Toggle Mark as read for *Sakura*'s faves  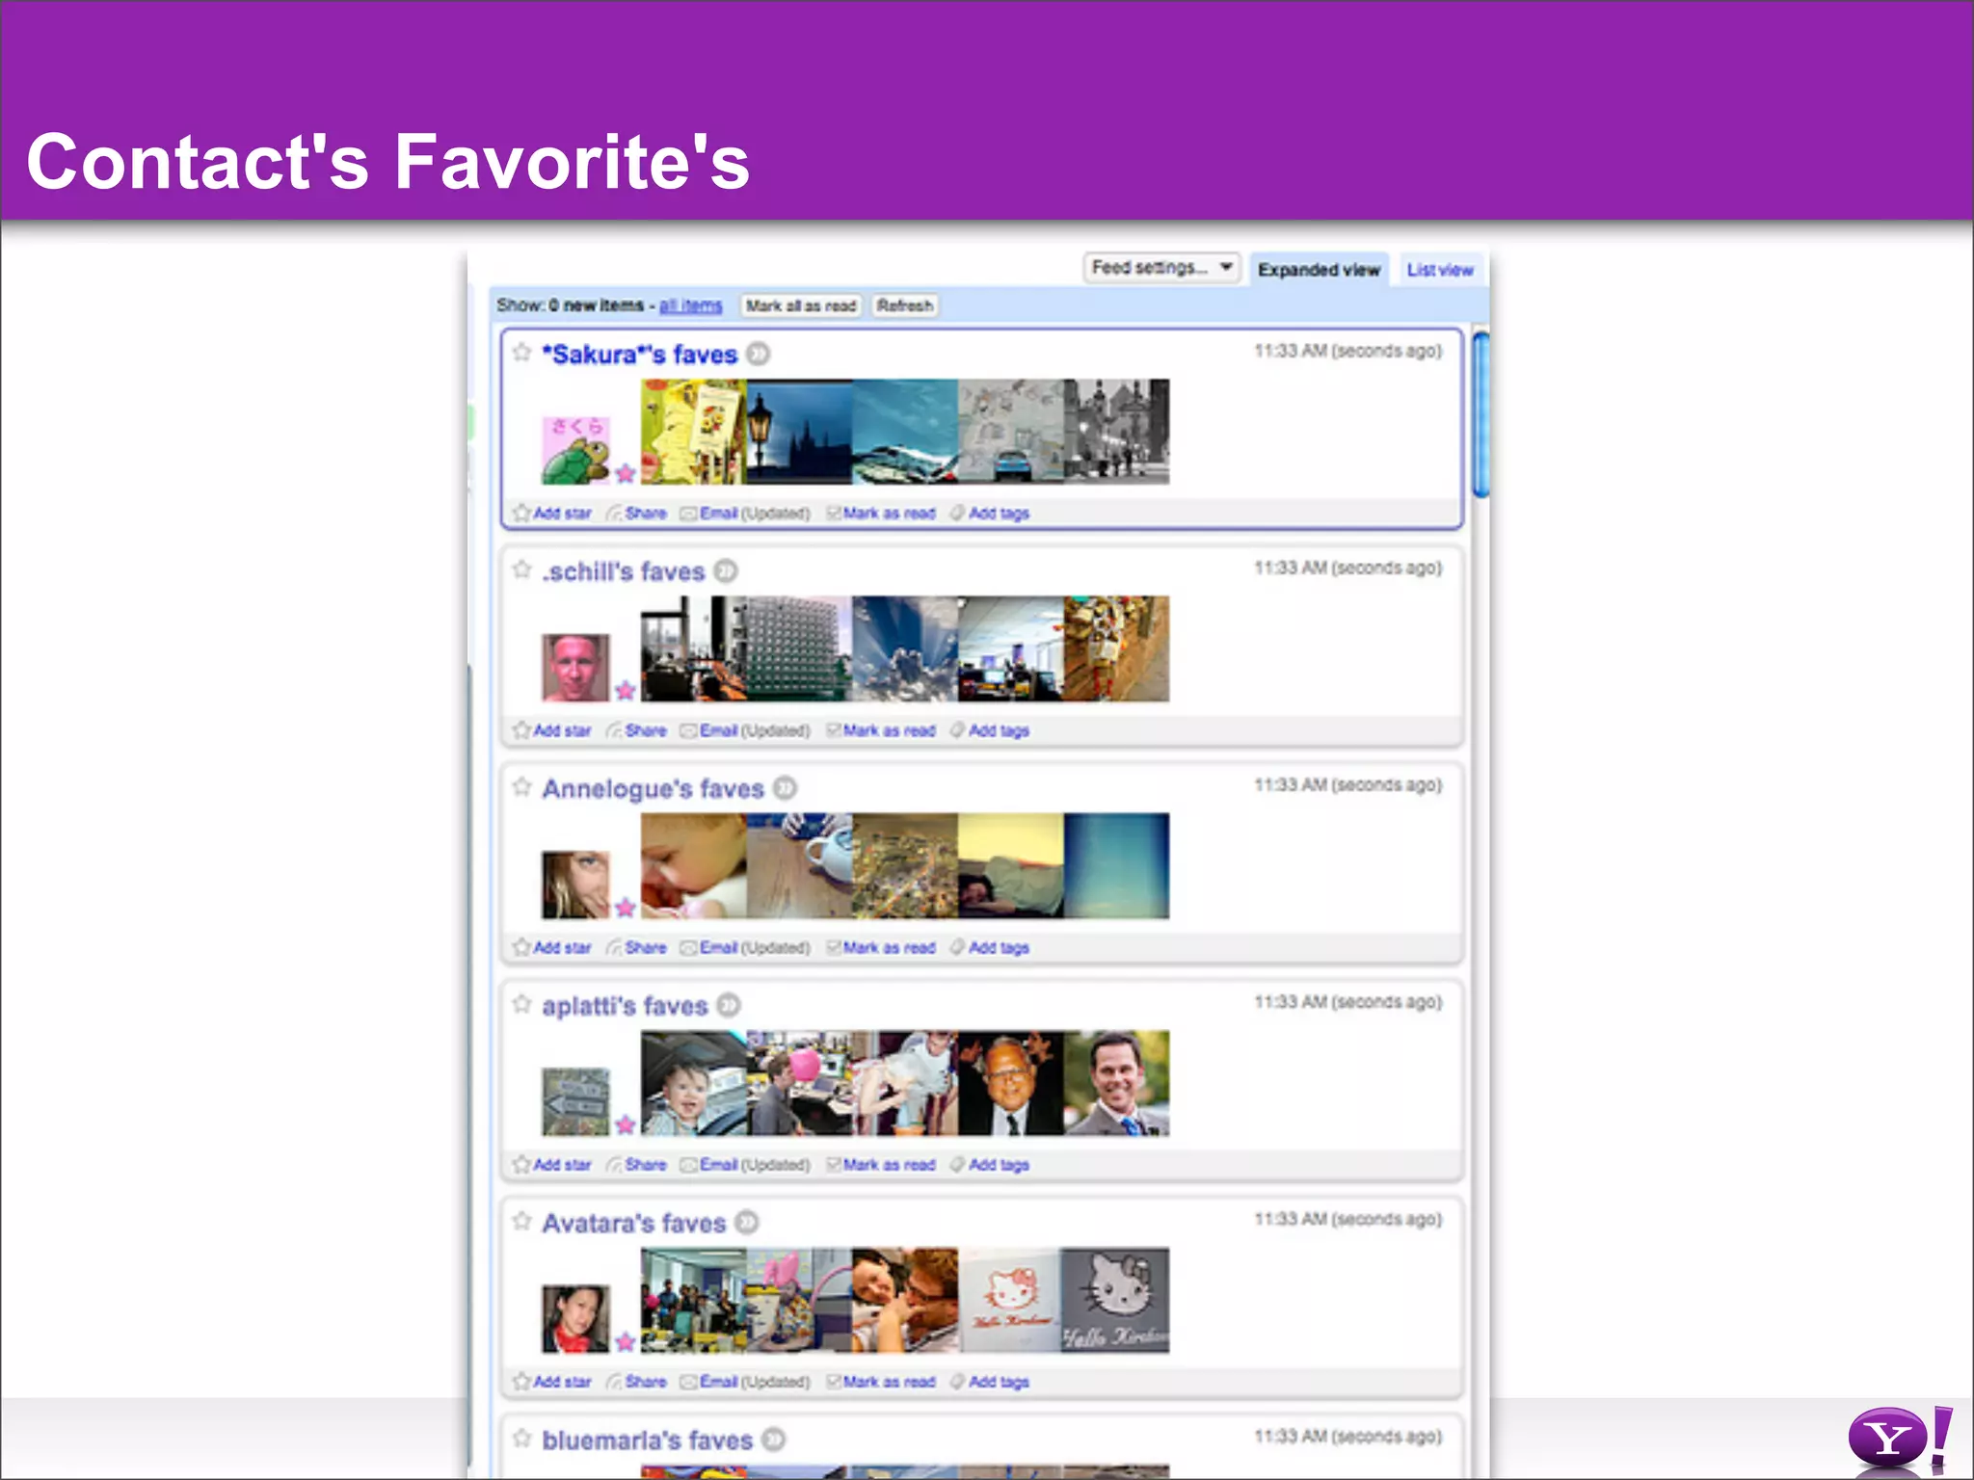881,514
